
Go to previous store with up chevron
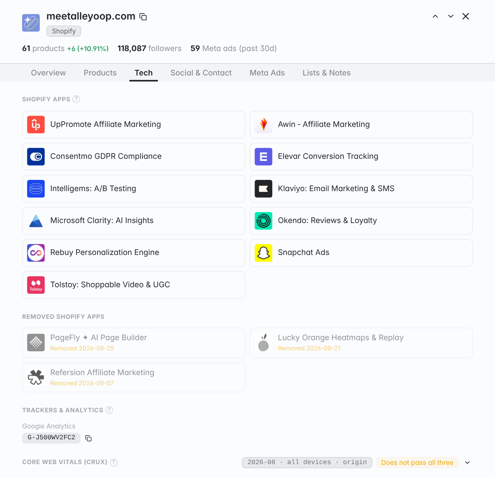(x=435, y=16)
